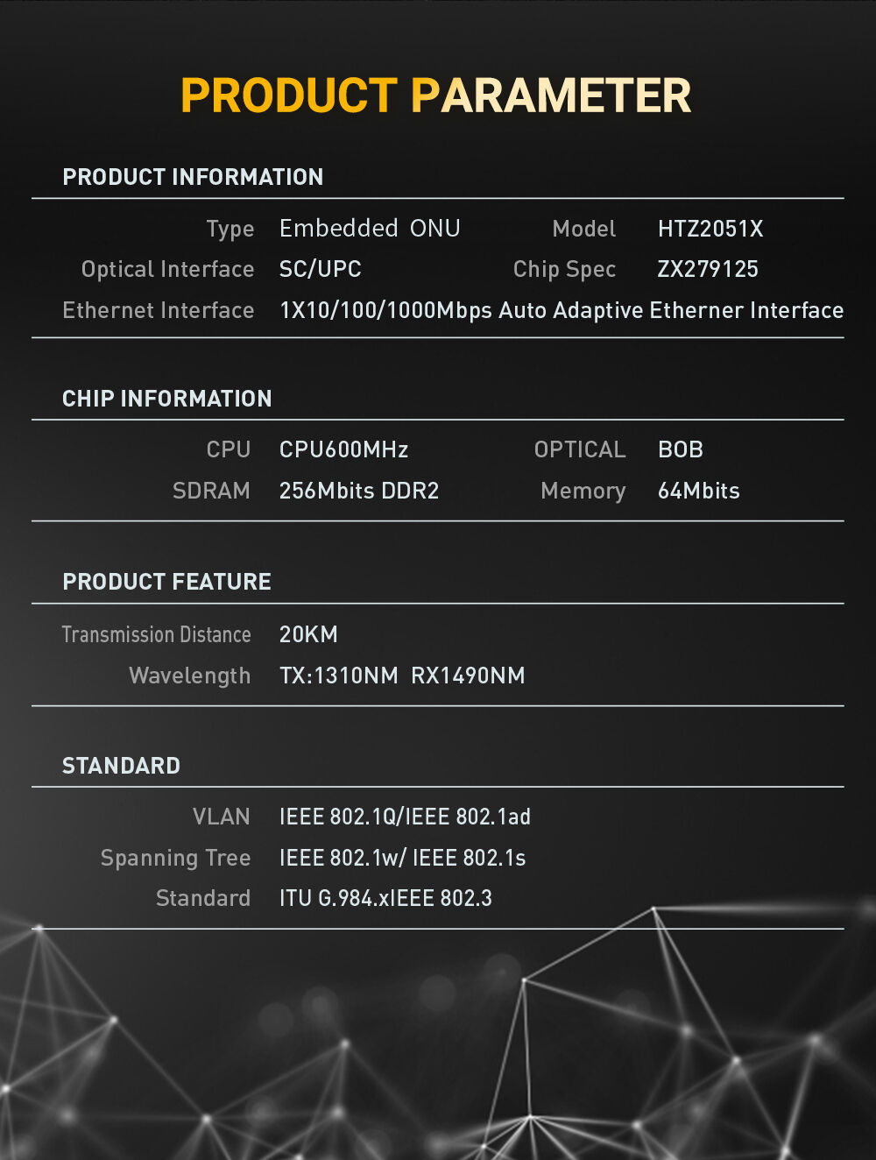Click the 20KM transmission distance value
The height and width of the screenshot is (1160, 876).
[x=308, y=634]
